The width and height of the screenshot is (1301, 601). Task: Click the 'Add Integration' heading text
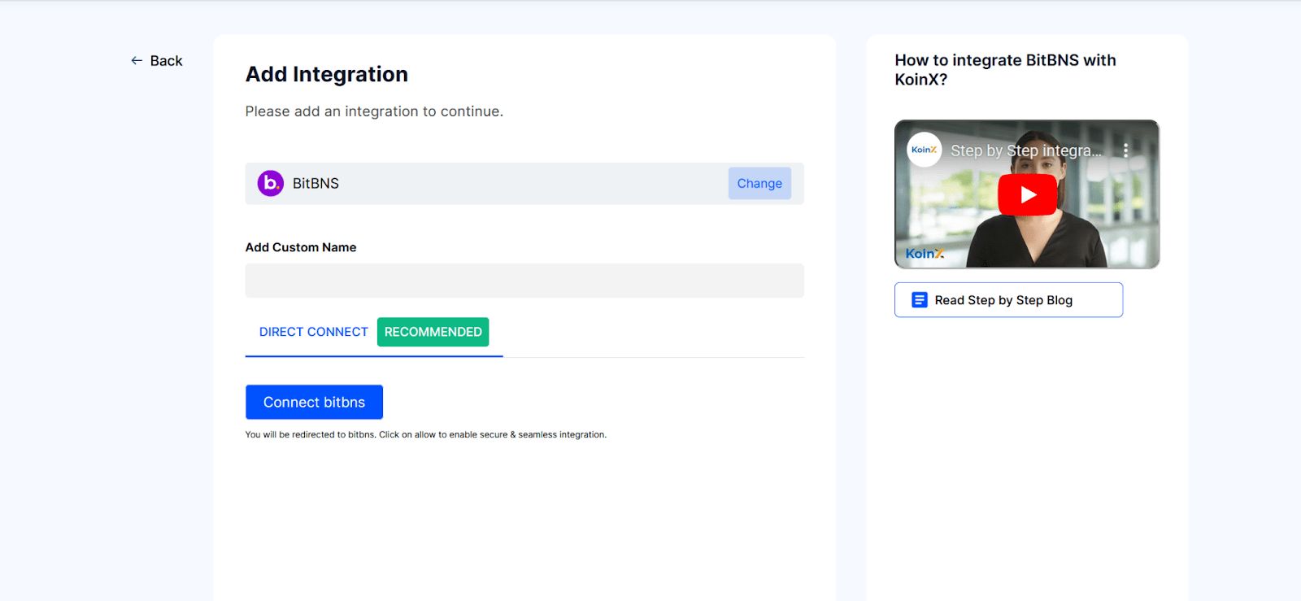pos(327,75)
